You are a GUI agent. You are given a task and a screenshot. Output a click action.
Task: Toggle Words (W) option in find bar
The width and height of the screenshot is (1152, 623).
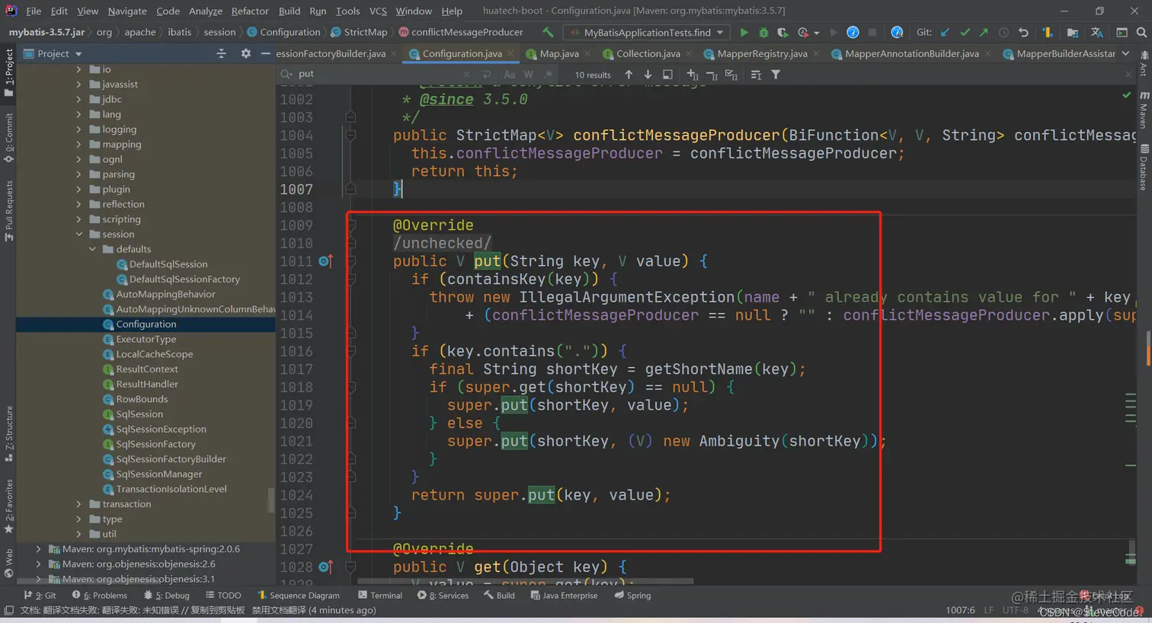click(528, 75)
